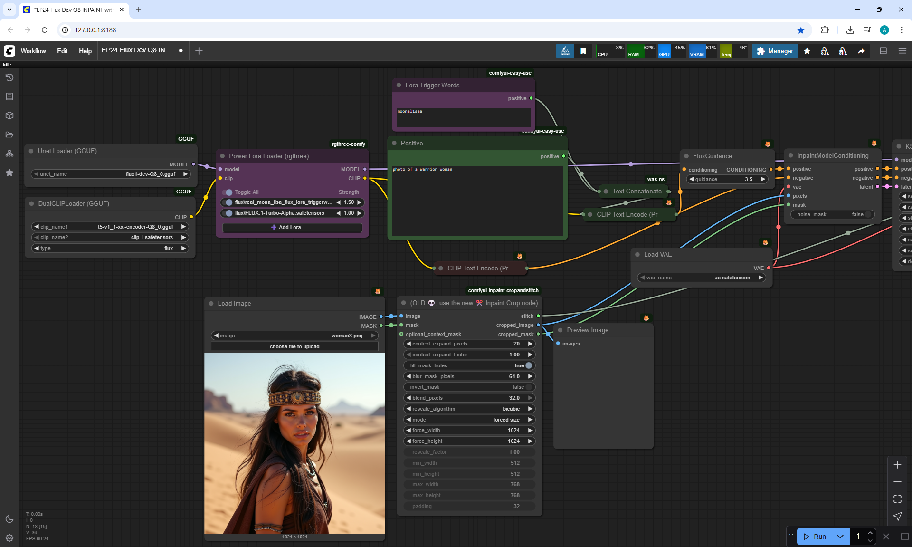Viewport: 912px width, 547px height.
Task: Expand Run button options arrow
Action: coord(840,537)
